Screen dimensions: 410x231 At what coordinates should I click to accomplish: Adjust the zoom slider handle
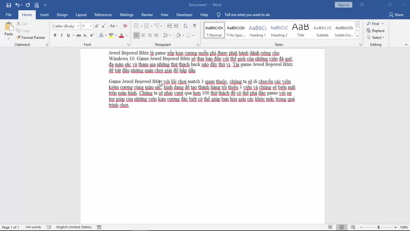(x=378, y=227)
